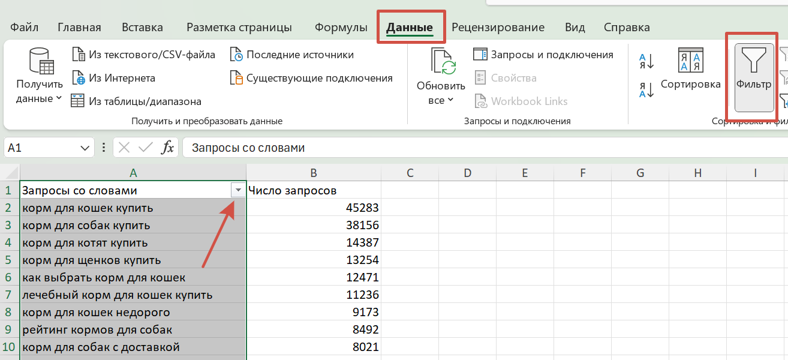This screenshot has width=788, height=360.
Task: Click cell 'корм для котят купить'
Action: [x=133, y=242]
